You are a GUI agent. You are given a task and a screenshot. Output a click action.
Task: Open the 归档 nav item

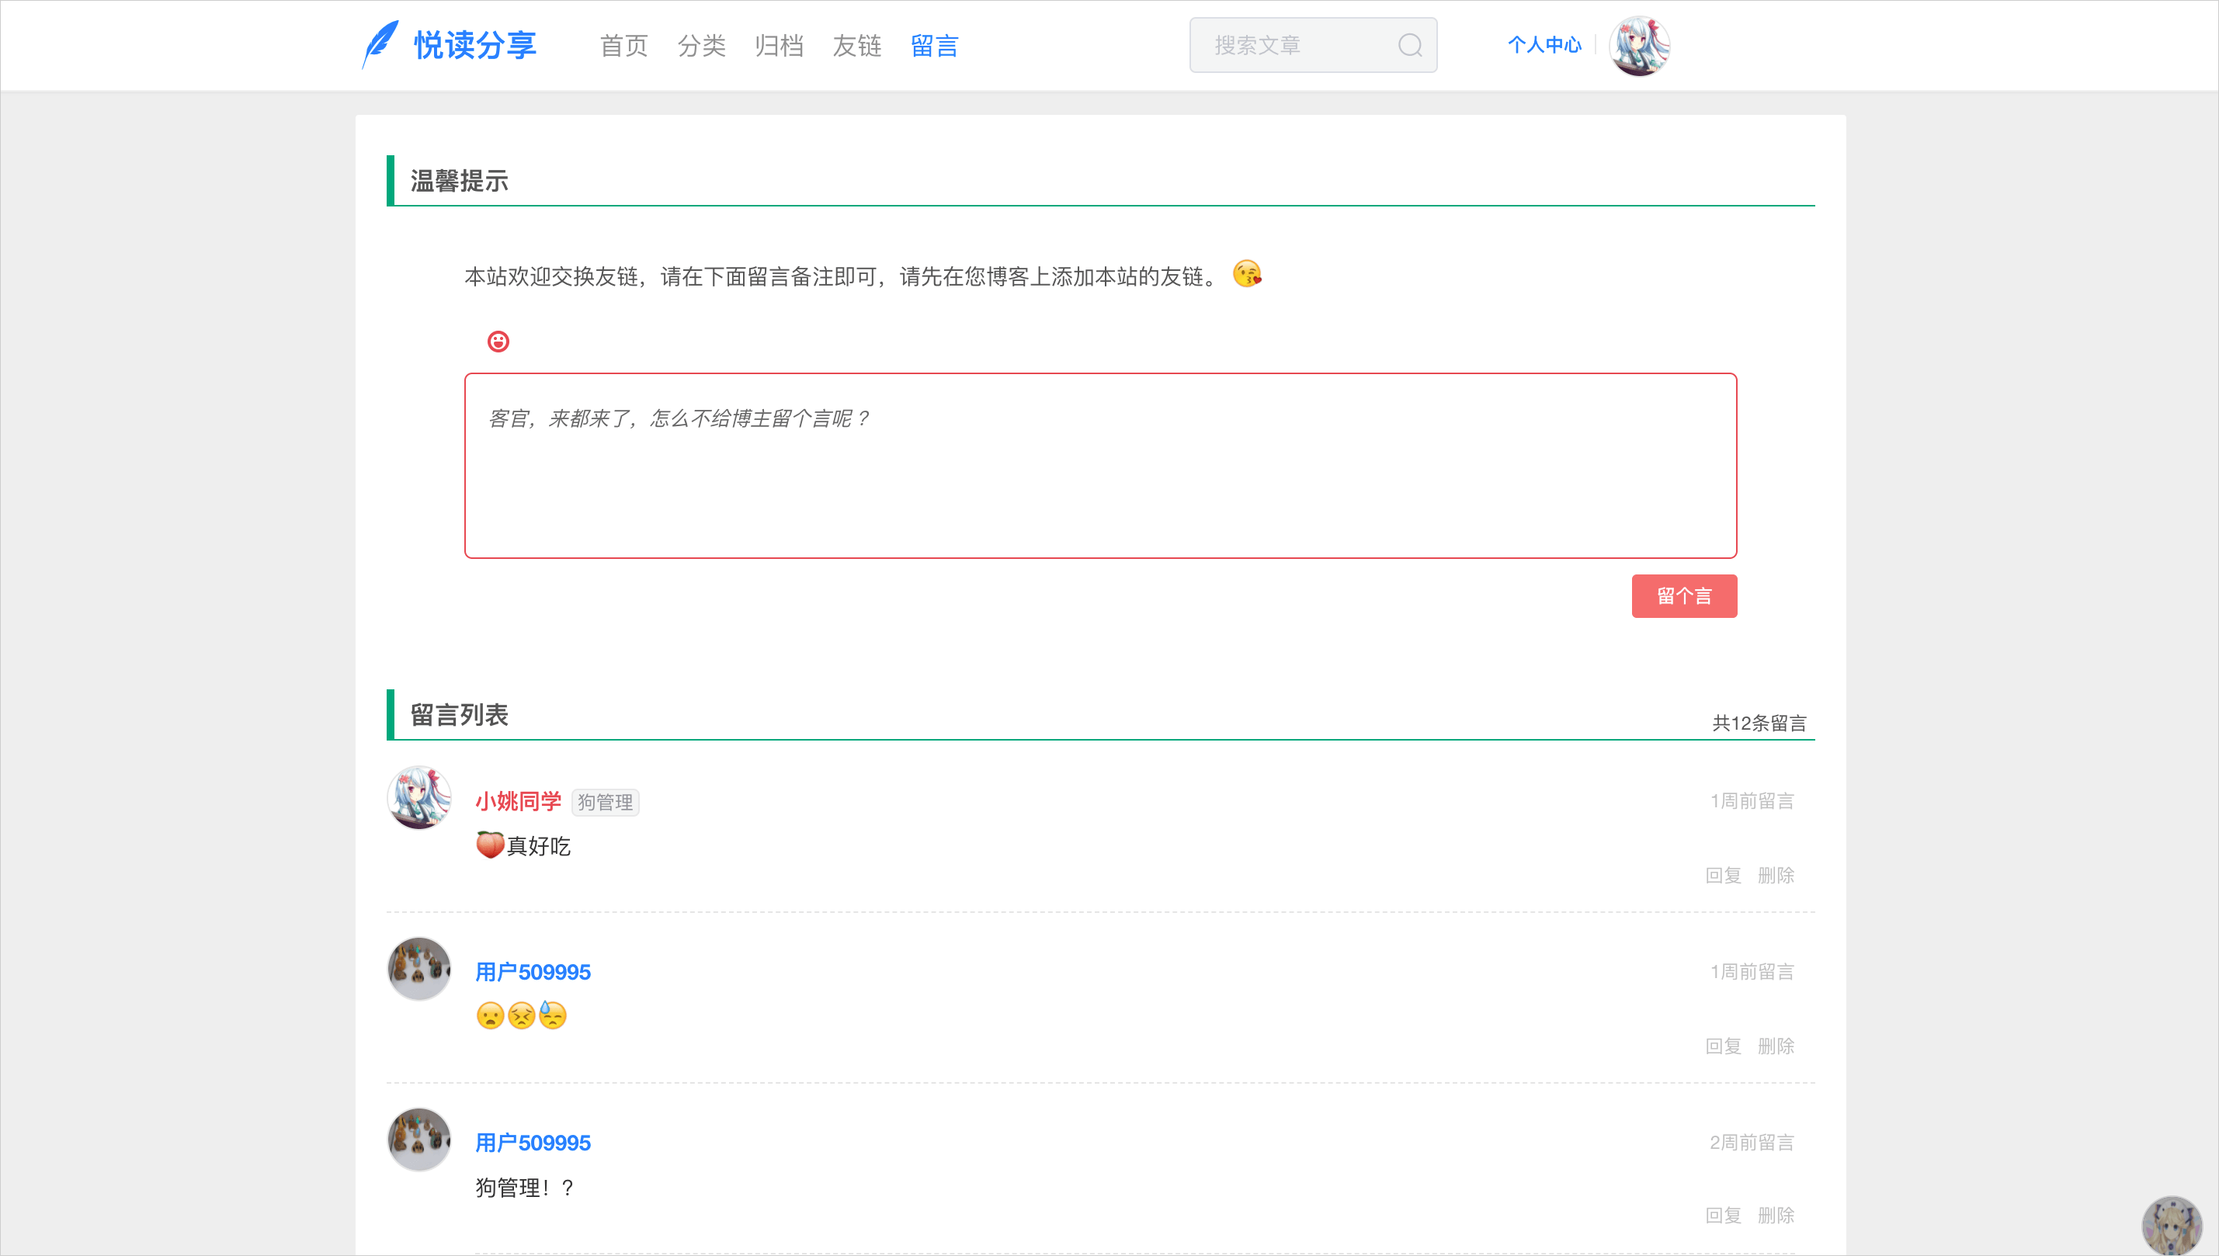[x=779, y=46]
